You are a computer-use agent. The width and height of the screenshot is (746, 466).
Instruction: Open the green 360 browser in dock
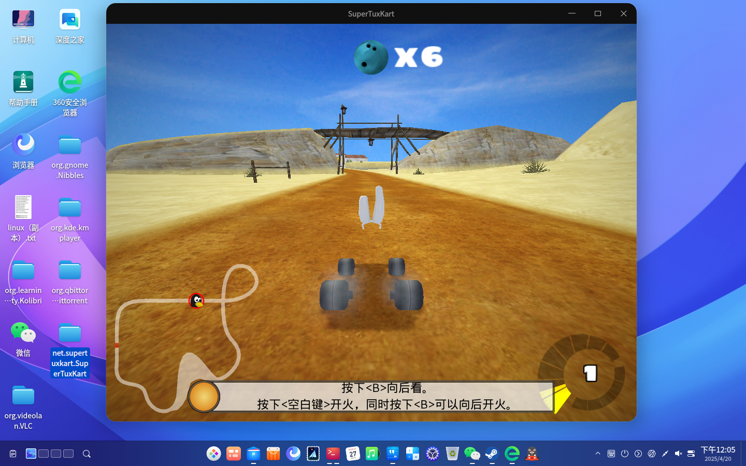[512, 454]
